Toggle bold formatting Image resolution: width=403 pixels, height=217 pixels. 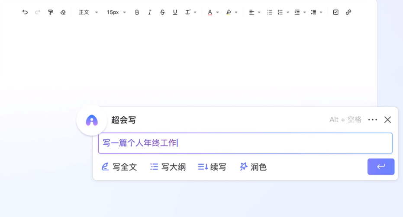click(x=137, y=13)
